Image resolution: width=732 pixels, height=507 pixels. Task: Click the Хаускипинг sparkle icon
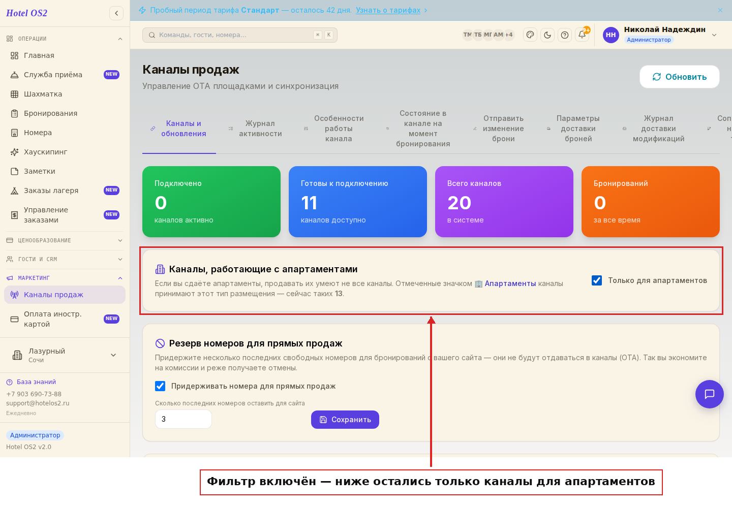tap(14, 152)
